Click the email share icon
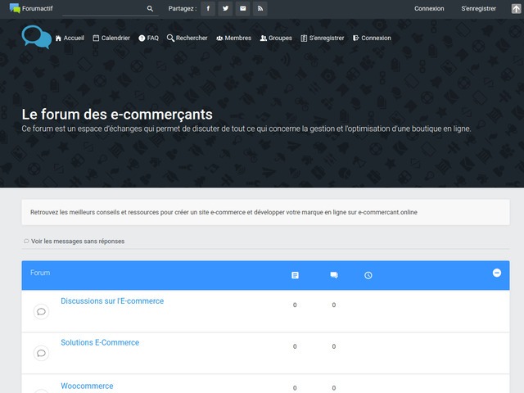This screenshot has width=524, height=393. click(x=242, y=8)
